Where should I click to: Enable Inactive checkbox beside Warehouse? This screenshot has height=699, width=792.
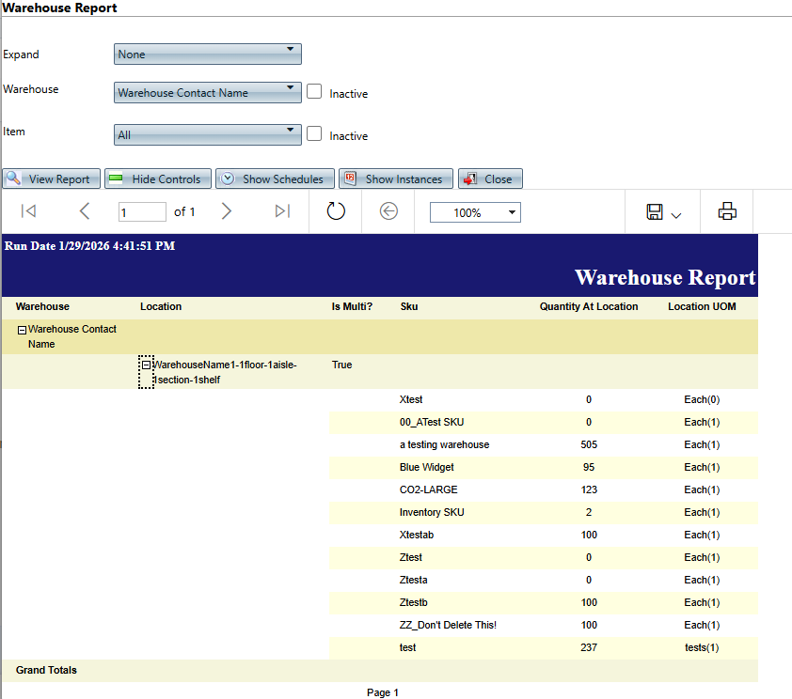point(315,92)
